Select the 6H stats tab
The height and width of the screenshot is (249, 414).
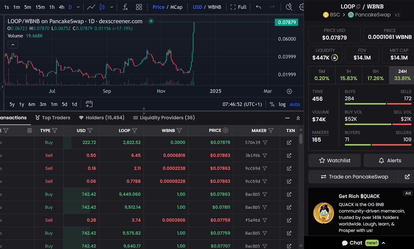click(375, 75)
